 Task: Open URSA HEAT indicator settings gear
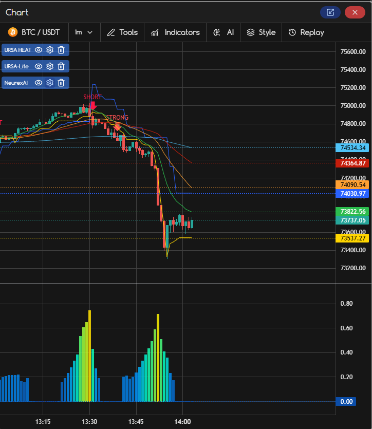point(50,50)
